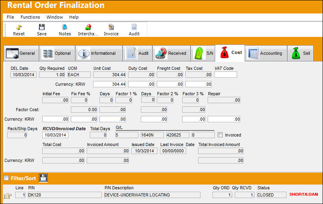Screen dimensions: 323x204
Task: Click the DEL Date field
Action: coord(23,75)
